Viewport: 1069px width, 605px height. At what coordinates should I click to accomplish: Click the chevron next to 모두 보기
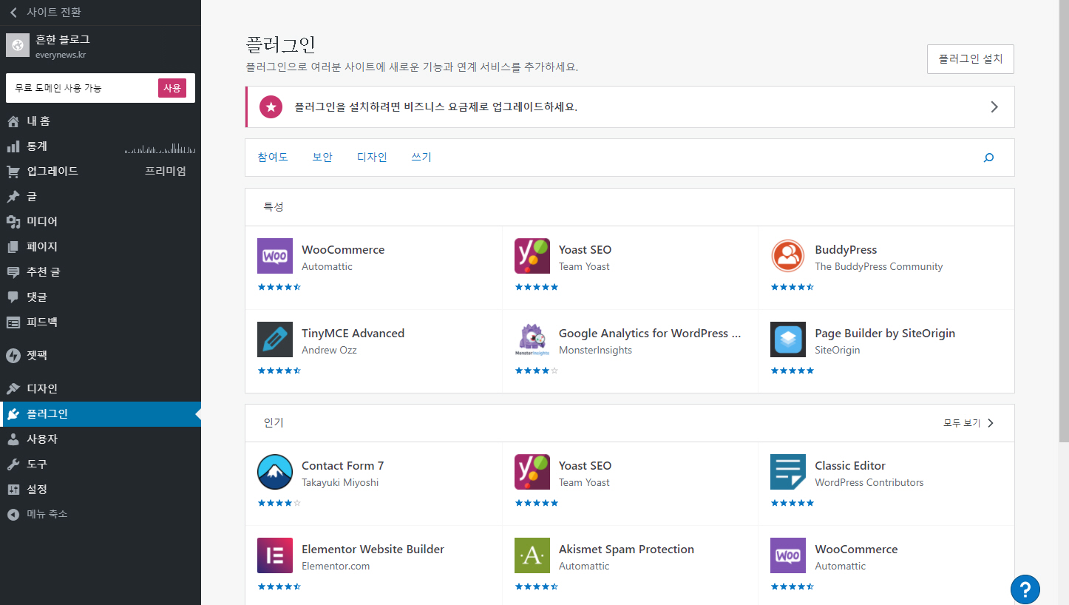pyautogui.click(x=991, y=423)
